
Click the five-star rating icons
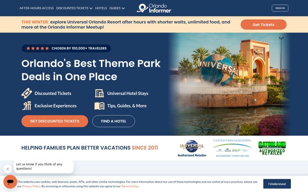(38, 48)
